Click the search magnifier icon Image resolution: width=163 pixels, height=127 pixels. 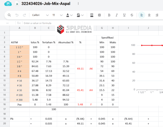coord(9,15)
